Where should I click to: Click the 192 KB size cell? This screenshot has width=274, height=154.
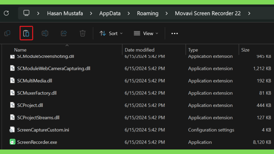click(264, 81)
